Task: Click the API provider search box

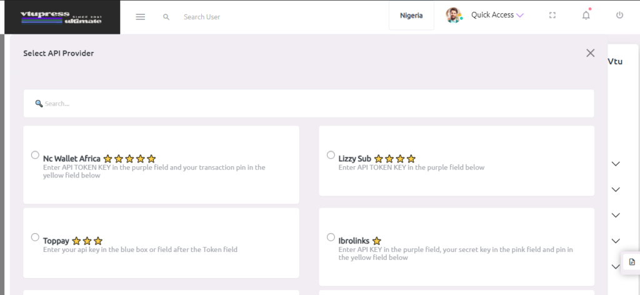Action: 309,104
